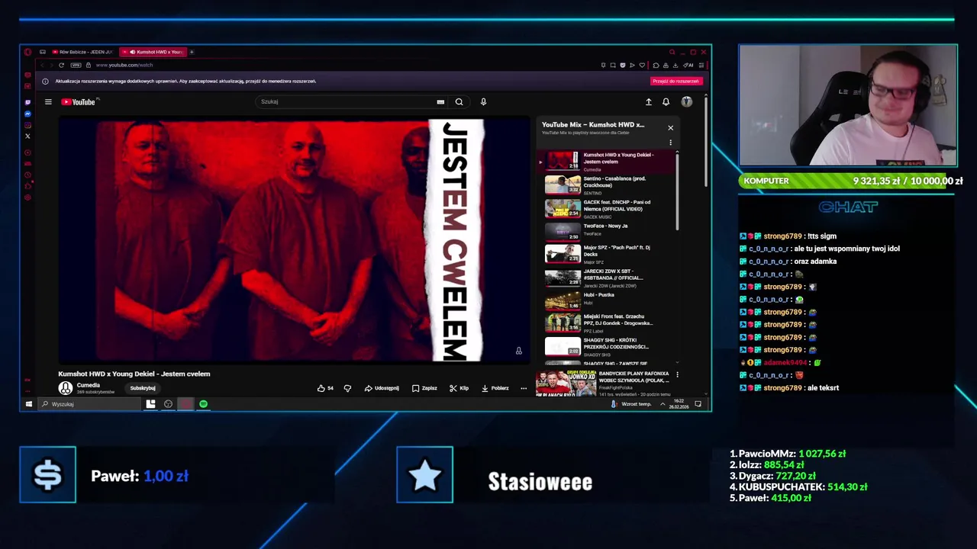Image resolution: width=977 pixels, height=549 pixels.
Task: Open the YouTube upload/create icon
Action: tap(649, 101)
